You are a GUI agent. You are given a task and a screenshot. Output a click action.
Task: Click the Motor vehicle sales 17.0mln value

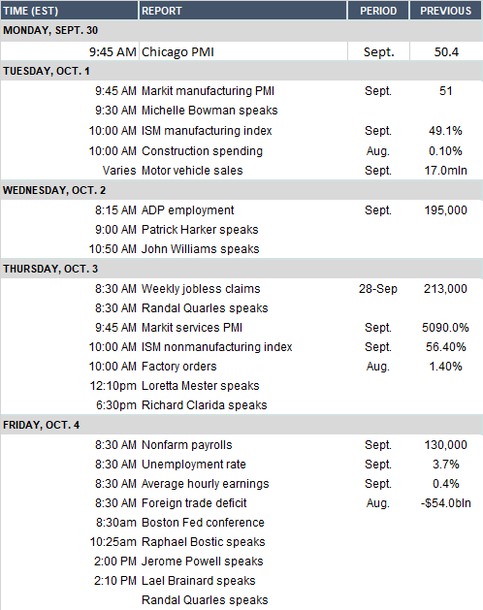[x=445, y=171]
